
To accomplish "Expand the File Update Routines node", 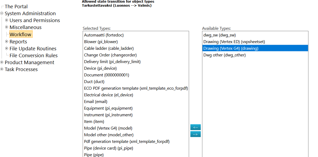I will click(7, 48).
